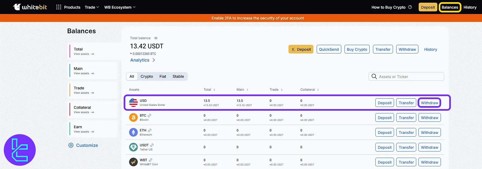Image resolution: width=482 pixels, height=169 pixels.
Task: Sort by Main column arrows
Action: coord(247,90)
